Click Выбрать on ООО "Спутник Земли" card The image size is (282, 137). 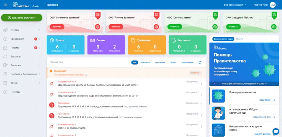coord(174,27)
